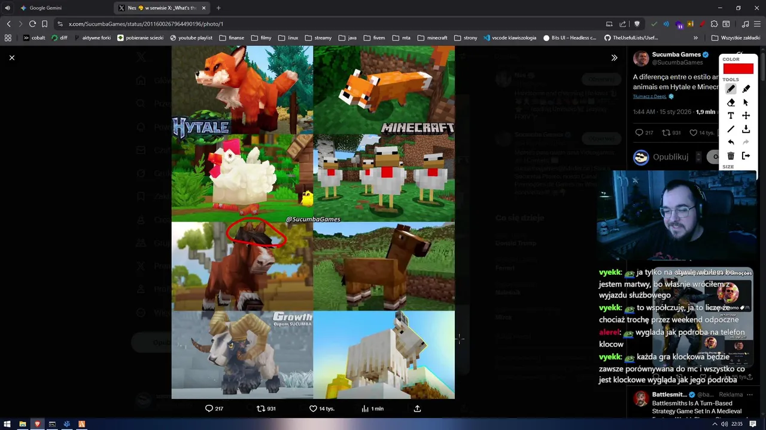Select the text tool
766x430 pixels.
click(x=731, y=116)
